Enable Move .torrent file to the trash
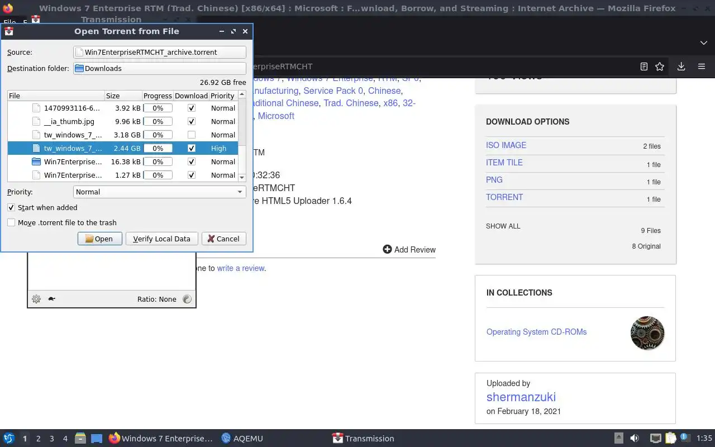 (x=11, y=222)
